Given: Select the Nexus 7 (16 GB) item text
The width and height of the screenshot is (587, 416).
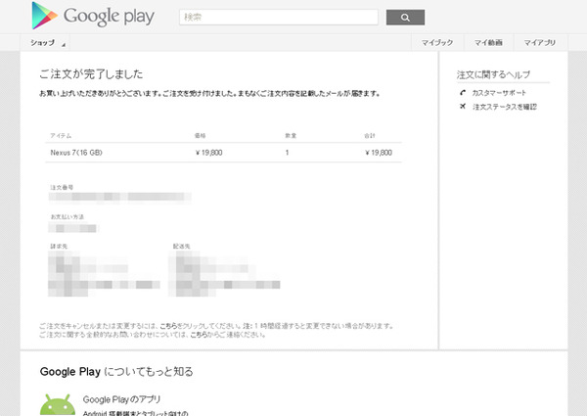Looking at the screenshot, I should [76, 153].
